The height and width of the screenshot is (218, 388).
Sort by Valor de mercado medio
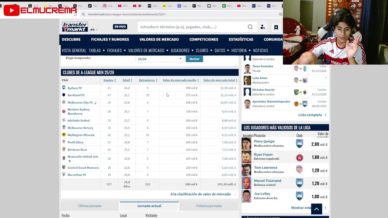pos(181,80)
